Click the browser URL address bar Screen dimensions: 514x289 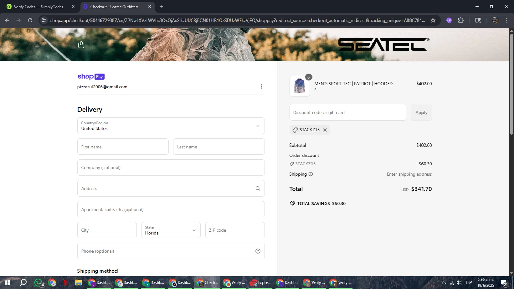coord(237,20)
